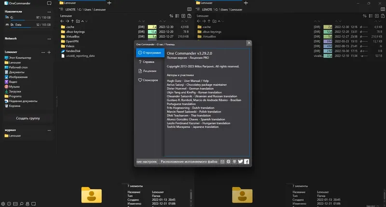Select .cache folder in left pane
The image size is (386, 207).
pos(68,27)
